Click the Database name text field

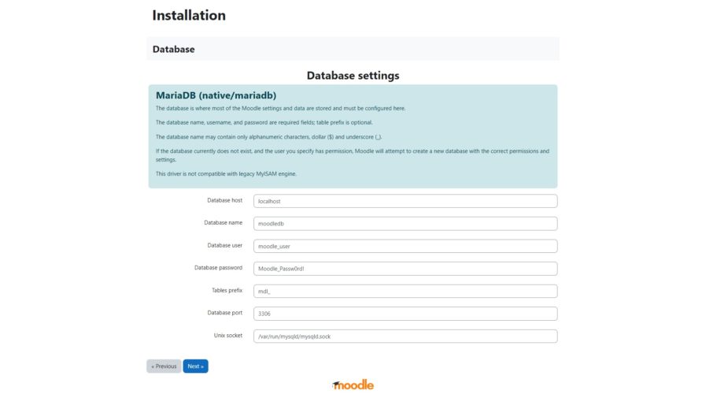coord(405,224)
